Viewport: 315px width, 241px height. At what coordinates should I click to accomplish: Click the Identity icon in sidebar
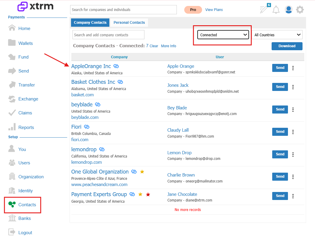(12, 190)
